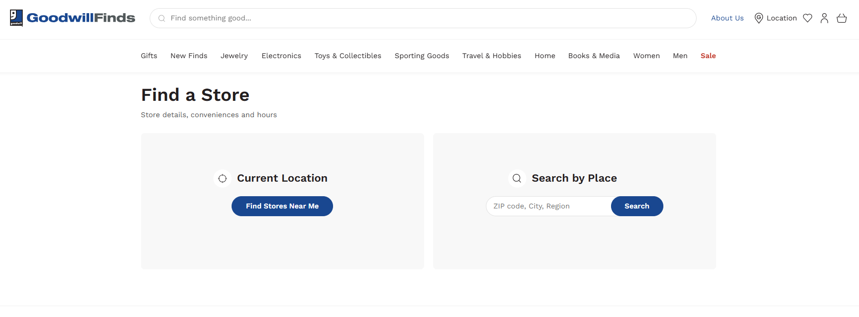Screen dimensions: 859x317
Task: Open the Home category
Action: (x=545, y=56)
